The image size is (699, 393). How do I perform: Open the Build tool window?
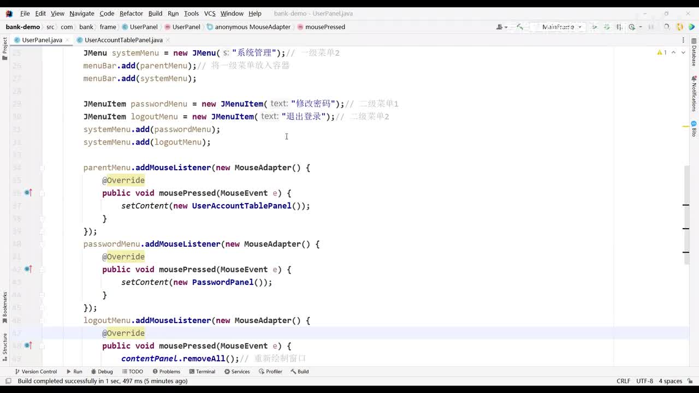(299, 372)
